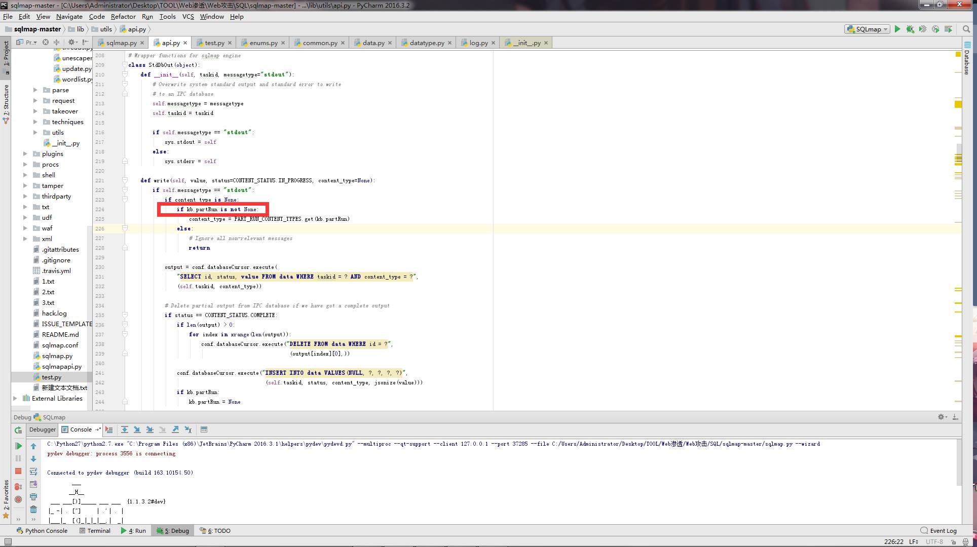The height and width of the screenshot is (547, 977).
Task: Switch to datatype.py editor tab
Action: [x=427, y=43]
